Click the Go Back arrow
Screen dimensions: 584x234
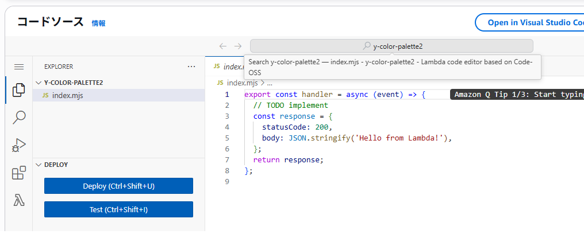tap(223, 46)
